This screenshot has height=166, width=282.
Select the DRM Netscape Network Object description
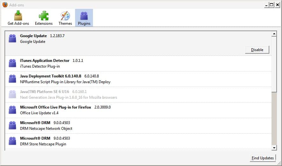point(46,129)
